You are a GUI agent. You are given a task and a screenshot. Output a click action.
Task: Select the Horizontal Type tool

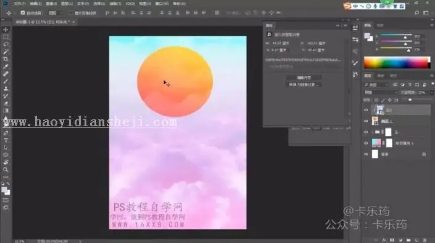pos(6,140)
